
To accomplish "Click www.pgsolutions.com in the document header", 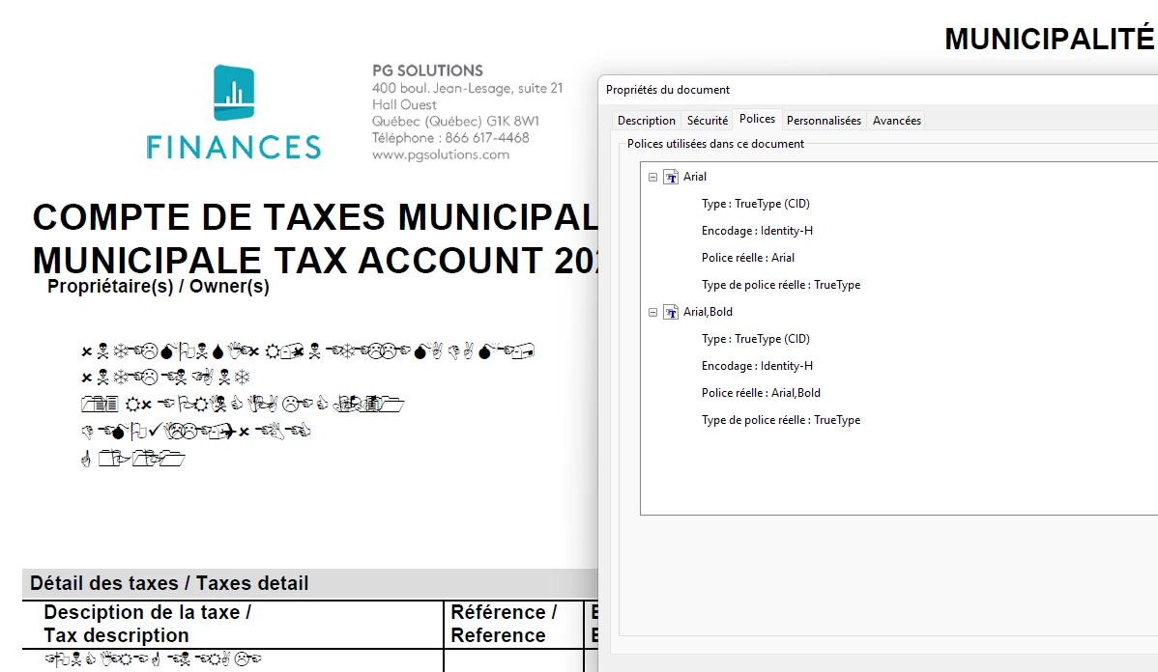I will click(440, 154).
